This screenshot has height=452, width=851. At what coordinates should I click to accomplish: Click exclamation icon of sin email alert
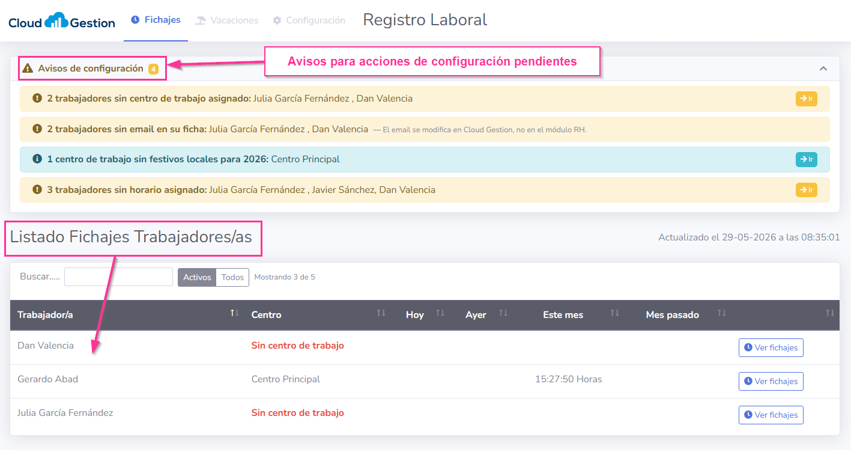click(x=37, y=129)
